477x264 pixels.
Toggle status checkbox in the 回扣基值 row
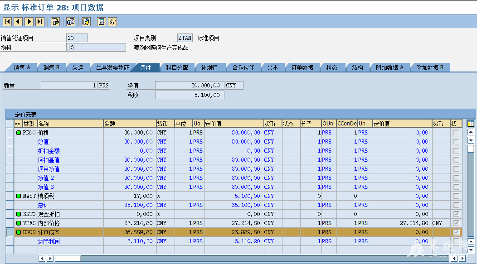tap(456, 160)
